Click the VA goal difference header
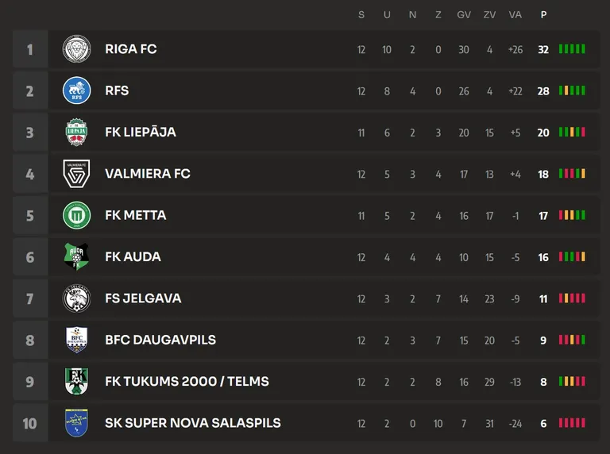Viewport: 610px width, 454px height. point(515,15)
